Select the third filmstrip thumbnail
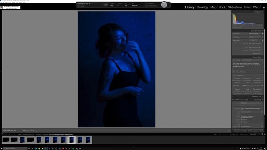This screenshot has height=150, width=267. (22, 140)
